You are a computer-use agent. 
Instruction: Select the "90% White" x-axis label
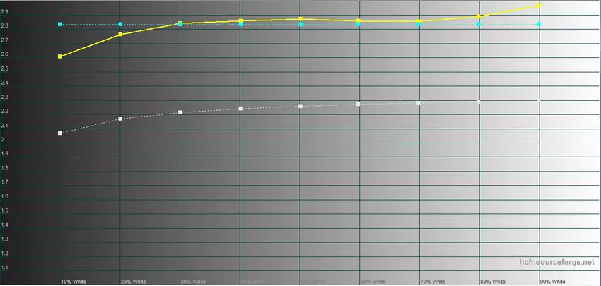(553, 281)
